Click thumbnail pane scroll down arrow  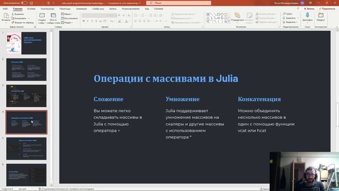point(51,185)
